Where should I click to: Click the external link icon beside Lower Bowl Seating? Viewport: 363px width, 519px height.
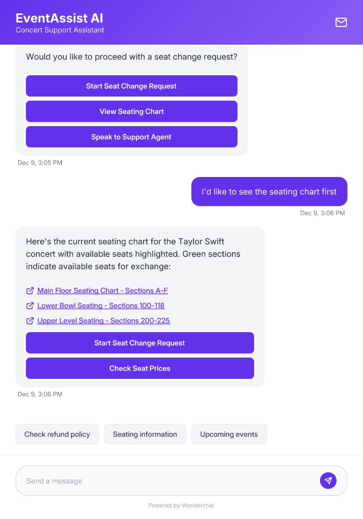pos(30,306)
